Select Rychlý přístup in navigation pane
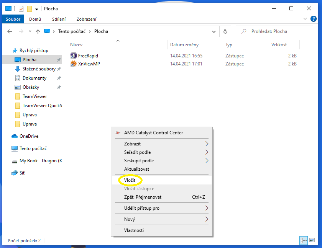Image resolution: width=322 pixels, height=248 pixels. (34, 51)
